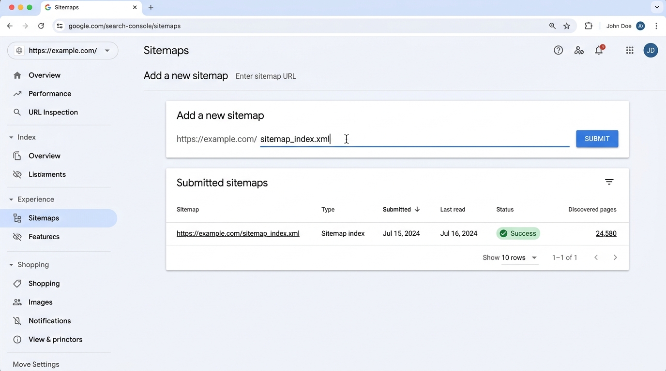Click the filter rows icon
Viewport: 666px width, 371px height.
pos(609,182)
